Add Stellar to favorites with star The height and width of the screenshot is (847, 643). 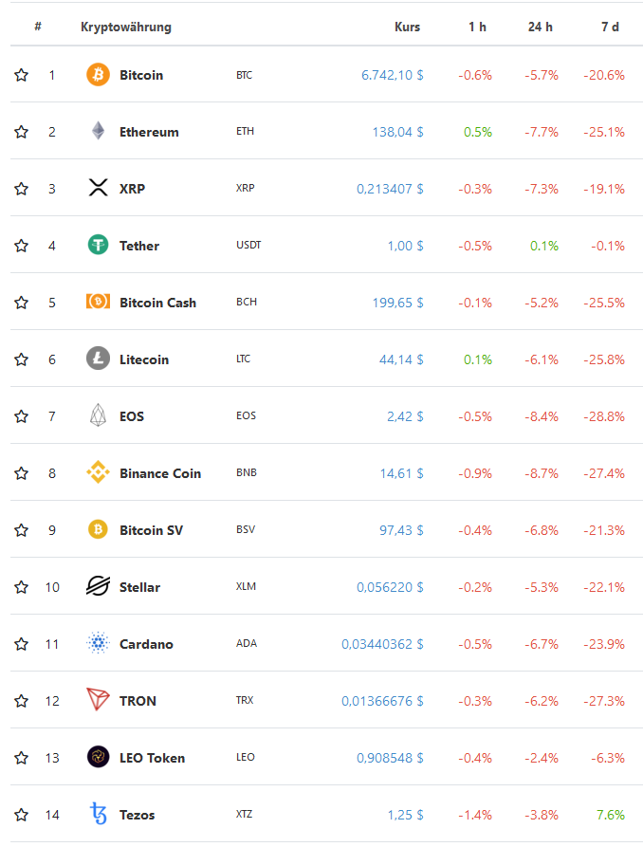[x=22, y=587]
